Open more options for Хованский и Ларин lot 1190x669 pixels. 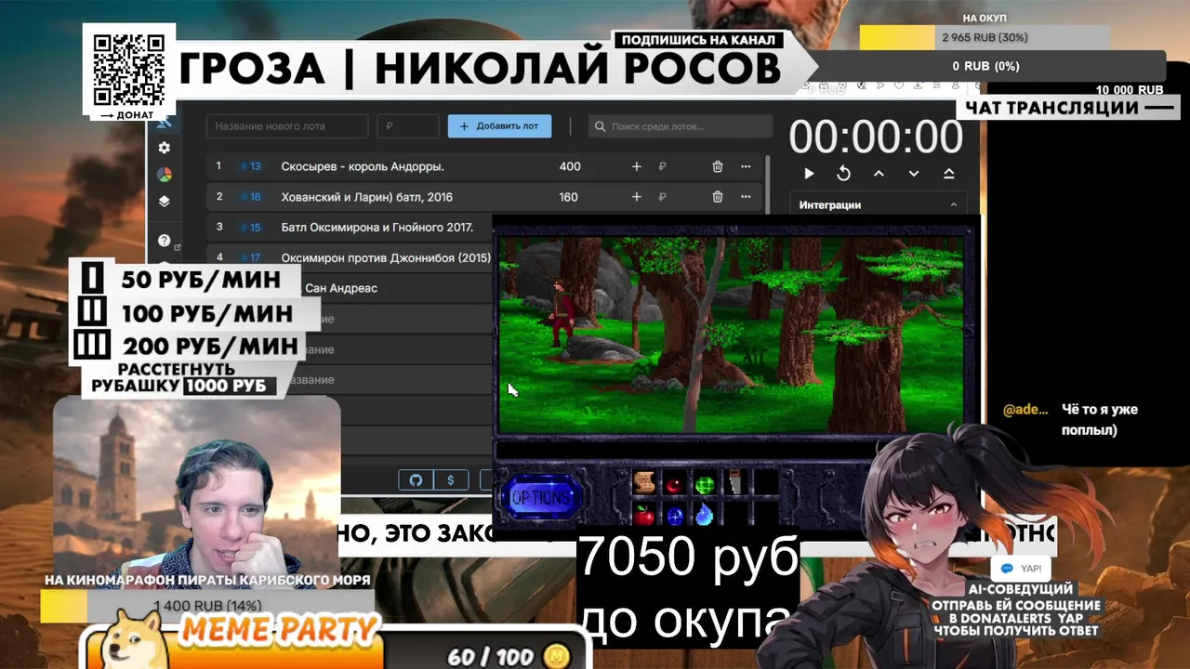[746, 197]
